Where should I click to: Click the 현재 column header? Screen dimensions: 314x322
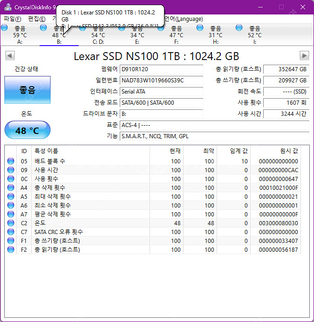[x=167, y=151]
